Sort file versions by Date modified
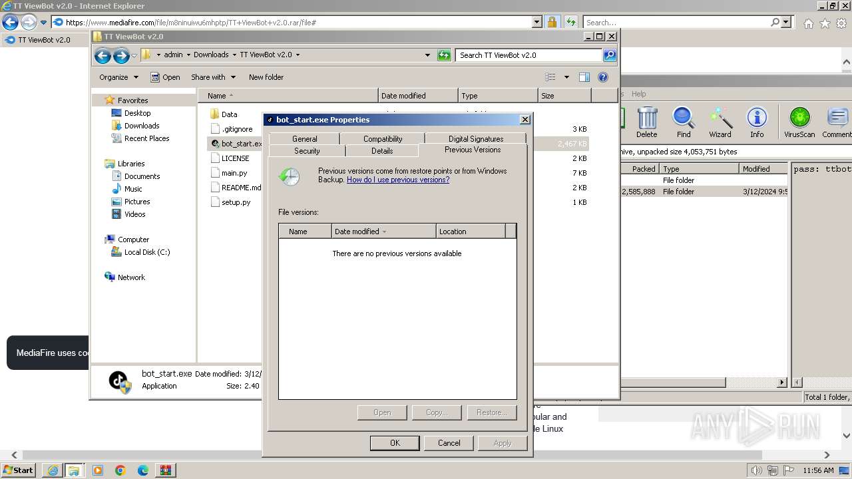Screen dimensions: 852x479 [x=384, y=232]
